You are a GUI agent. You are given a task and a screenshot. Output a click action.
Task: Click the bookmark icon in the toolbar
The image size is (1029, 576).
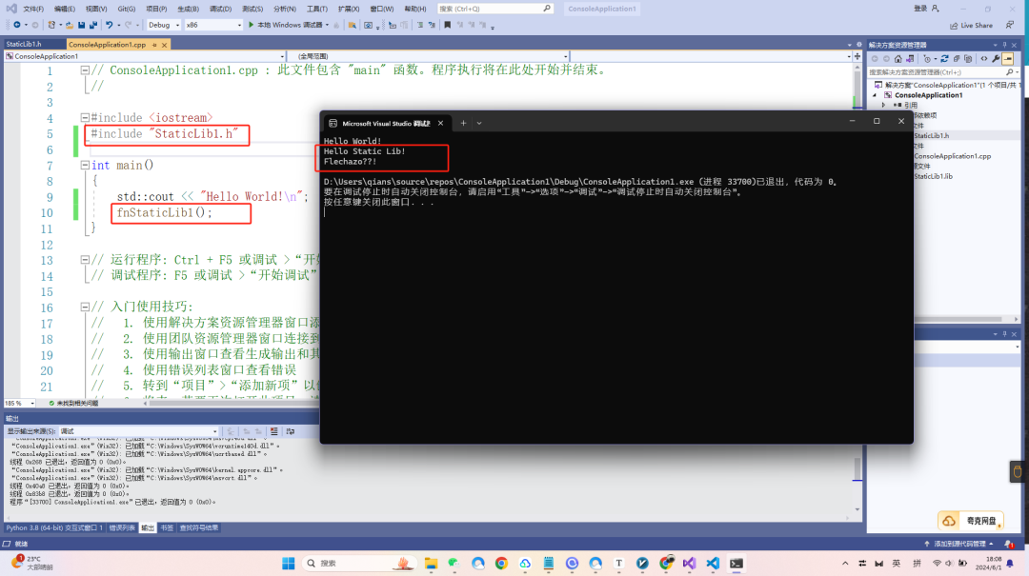(x=448, y=25)
